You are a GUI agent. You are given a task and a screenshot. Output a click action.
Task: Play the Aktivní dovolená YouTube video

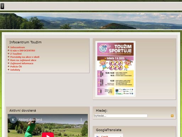click(48, 135)
